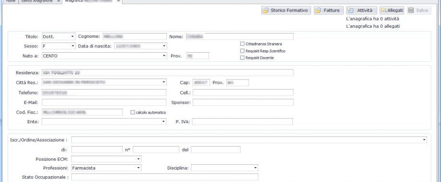This screenshot has width=441, height=182.
Task: Click the Stato Occupazionale field
Action: click(x=165, y=177)
